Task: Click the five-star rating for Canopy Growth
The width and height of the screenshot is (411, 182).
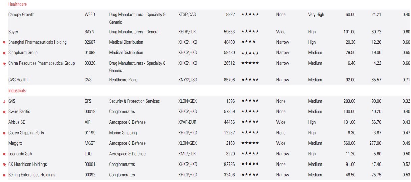Action: (x=250, y=14)
